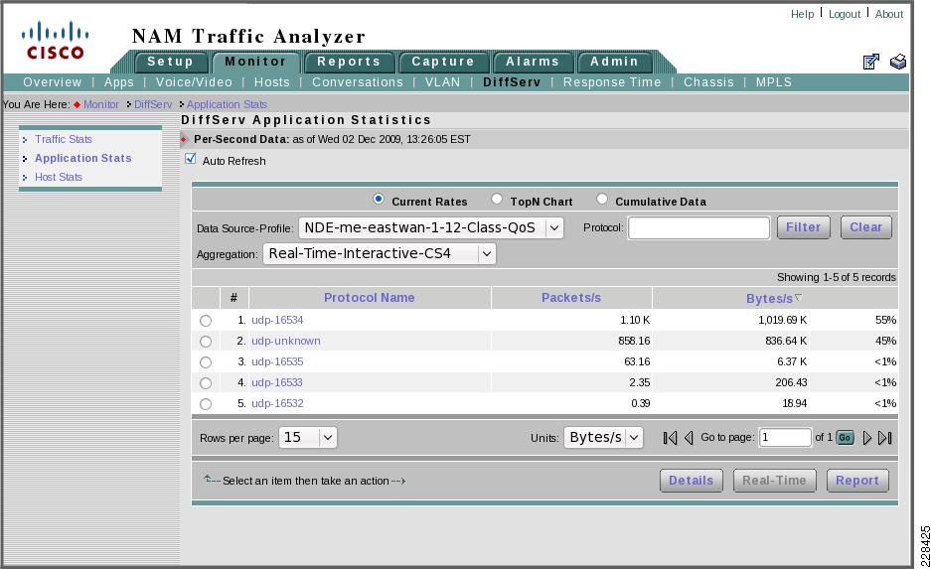Go to Overview submenu
Screen dimensions: 931x569
coord(53,82)
